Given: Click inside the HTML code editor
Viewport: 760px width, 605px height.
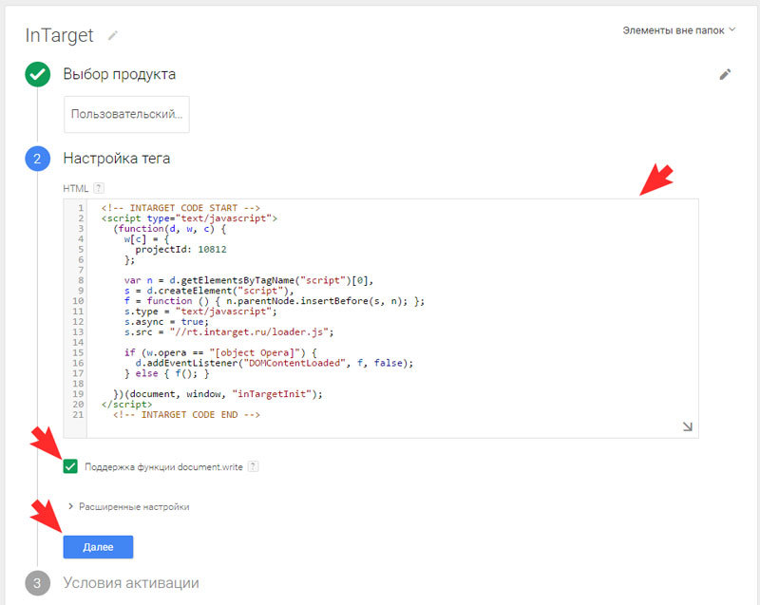Looking at the screenshot, I should pyautogui.click(x=381, y=318).
